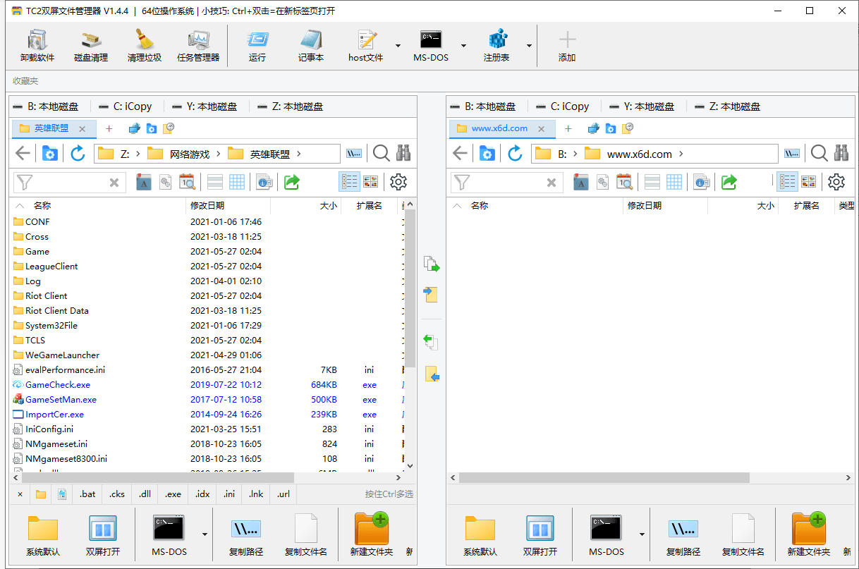
Task: Open right pane settings gear icon
Action: pos(836,182)
